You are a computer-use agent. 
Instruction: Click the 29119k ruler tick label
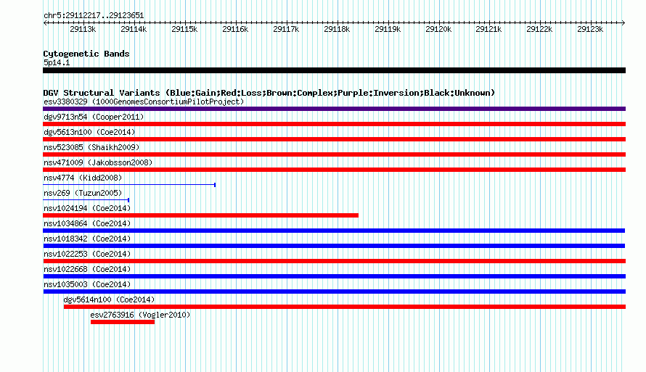click(x=388, y=29)
